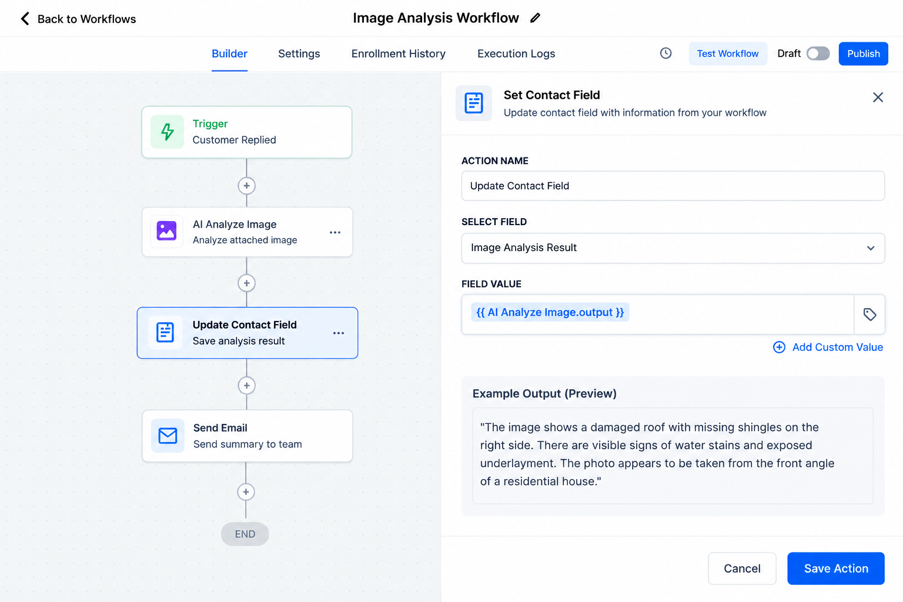View the Execution Logs tab

click(516, 53)
